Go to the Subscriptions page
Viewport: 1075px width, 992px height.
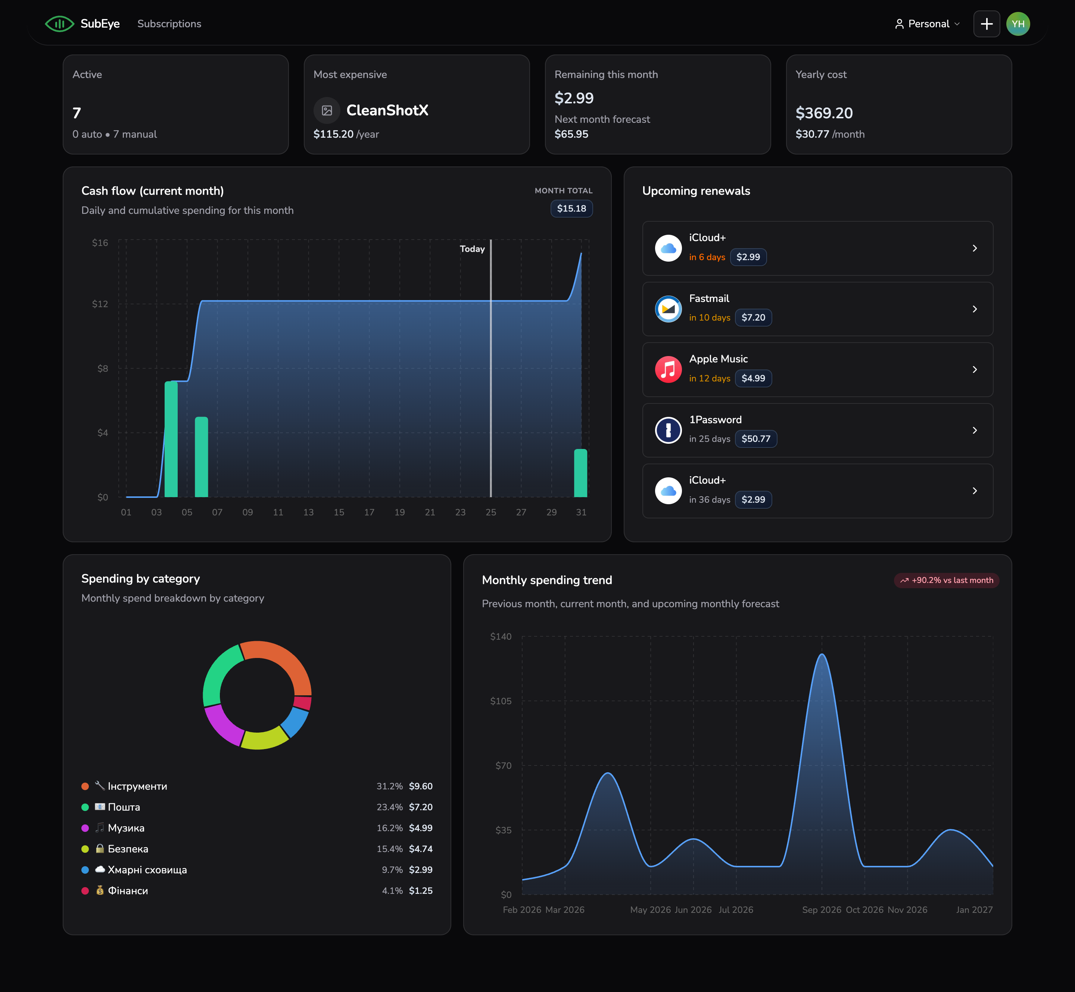(169, 24)
